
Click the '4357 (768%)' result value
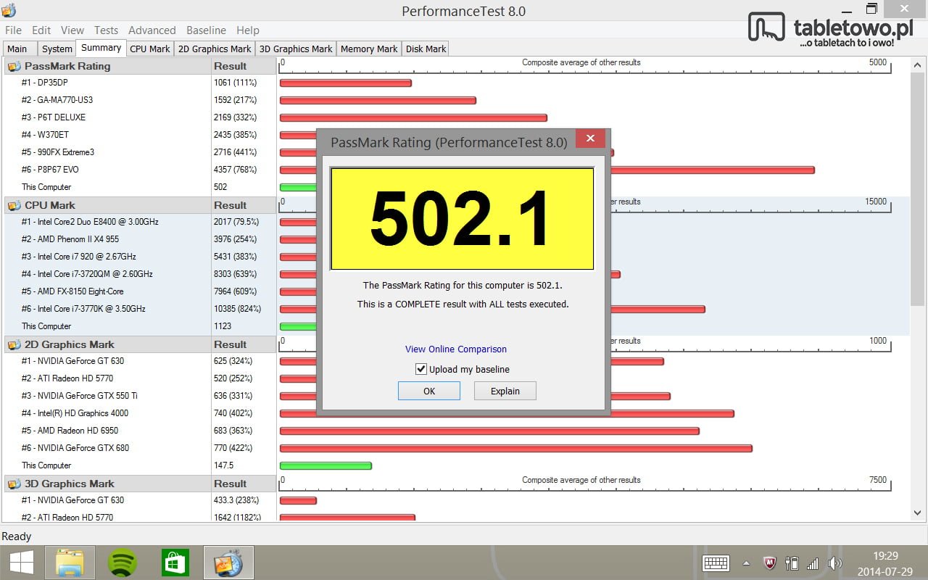pyautogui.click(x=236, y=170)
